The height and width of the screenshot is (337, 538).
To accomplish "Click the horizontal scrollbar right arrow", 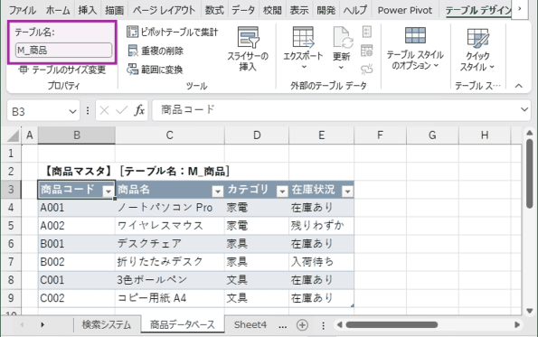I will 516,324.
